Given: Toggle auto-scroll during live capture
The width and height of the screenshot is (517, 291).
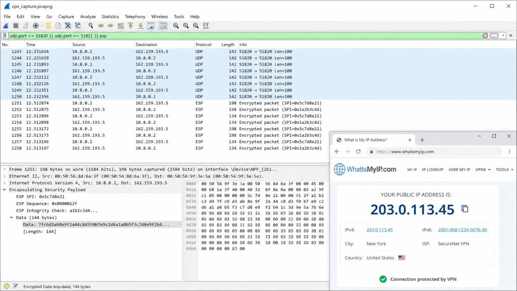Looking at the screenshot, I should [x=151, y=26].
